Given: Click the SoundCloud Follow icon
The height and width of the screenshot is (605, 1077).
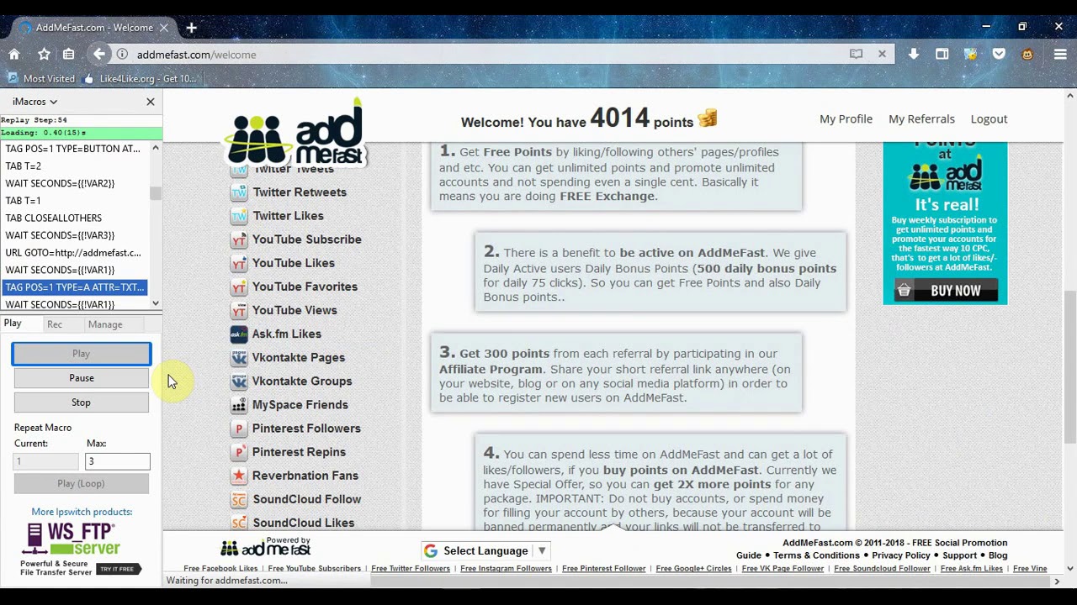Looking at the screenshot, I should click(239, 499).
